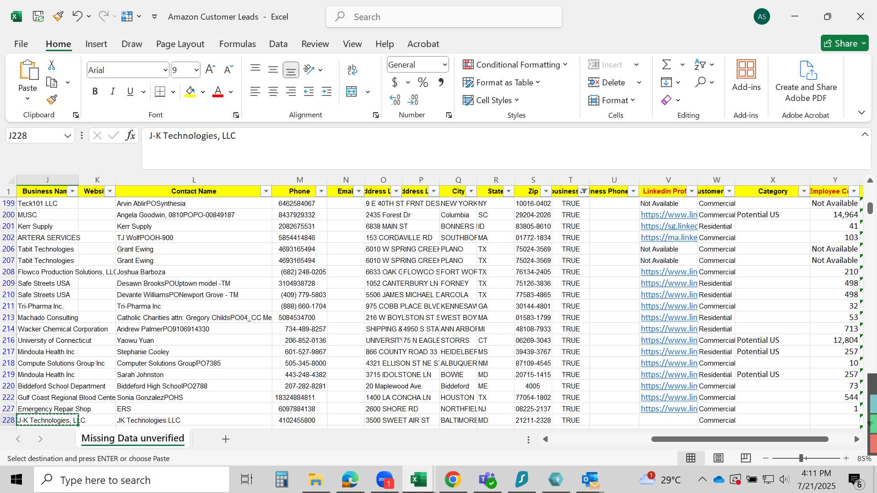Open Find and Select magnifier
This screenshot has height=493, width=877.
[700, 82]
